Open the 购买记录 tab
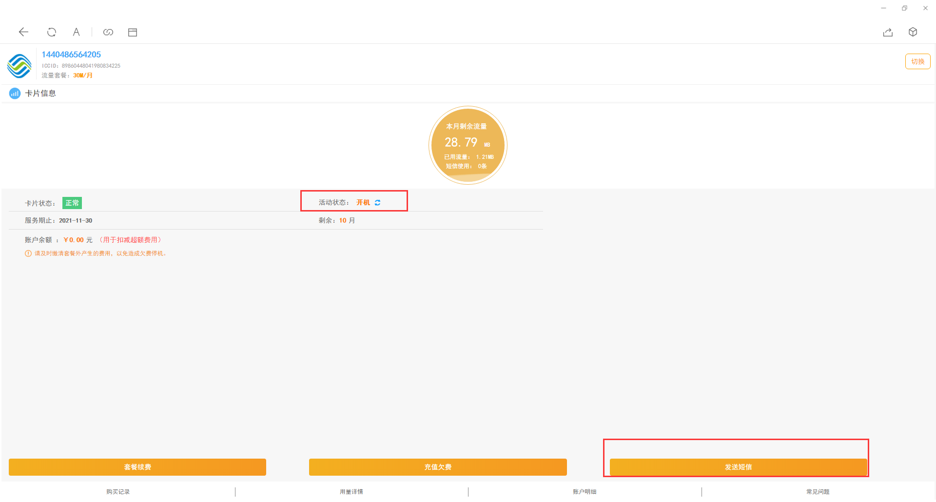 click(118, 492)
